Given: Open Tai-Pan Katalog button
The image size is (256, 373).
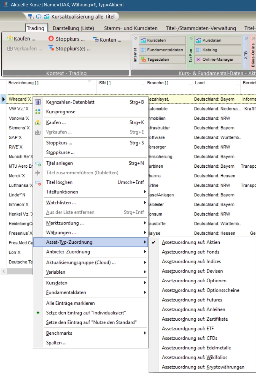Looking at the screenshot, I should tap(217, 50).
